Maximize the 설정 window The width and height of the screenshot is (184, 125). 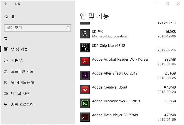pyautogui.click(x=168, y=4)
